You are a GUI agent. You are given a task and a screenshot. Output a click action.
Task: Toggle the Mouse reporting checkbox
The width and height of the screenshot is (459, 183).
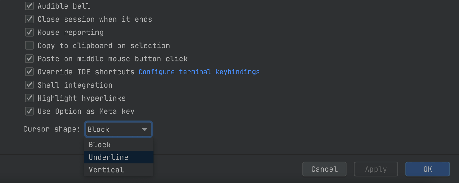coord(29,32)
